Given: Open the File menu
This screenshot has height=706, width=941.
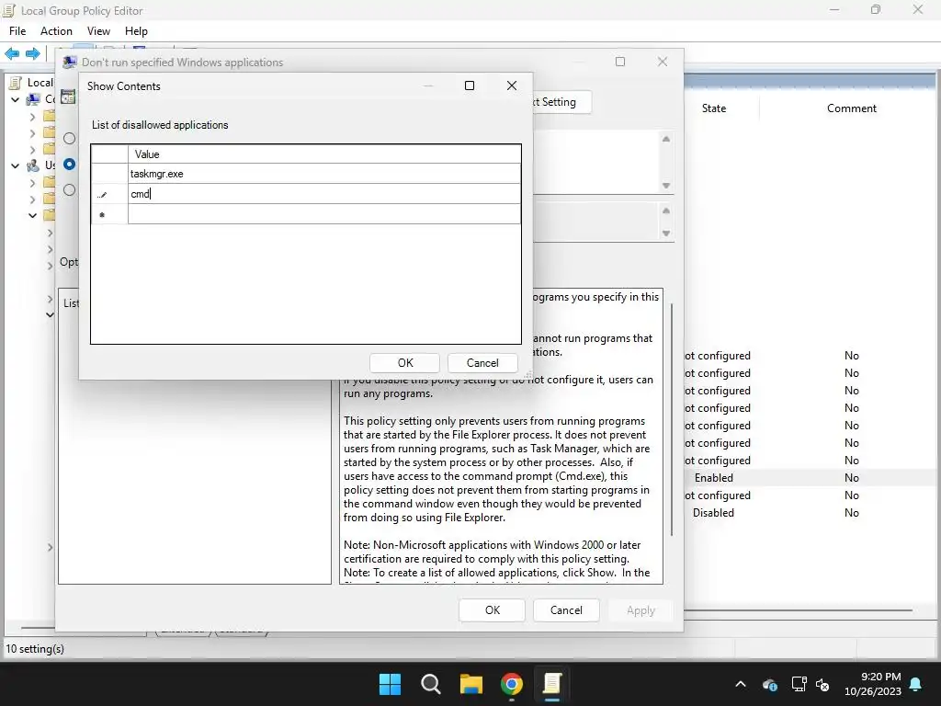Looking at the screenshot, I should [17, 31].
